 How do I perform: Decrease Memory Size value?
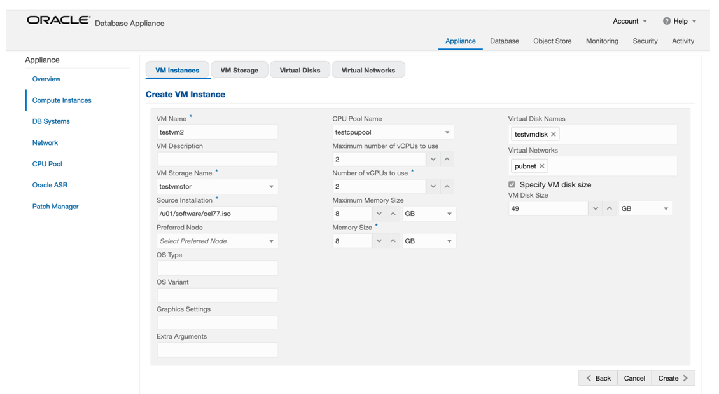point(379,241)
